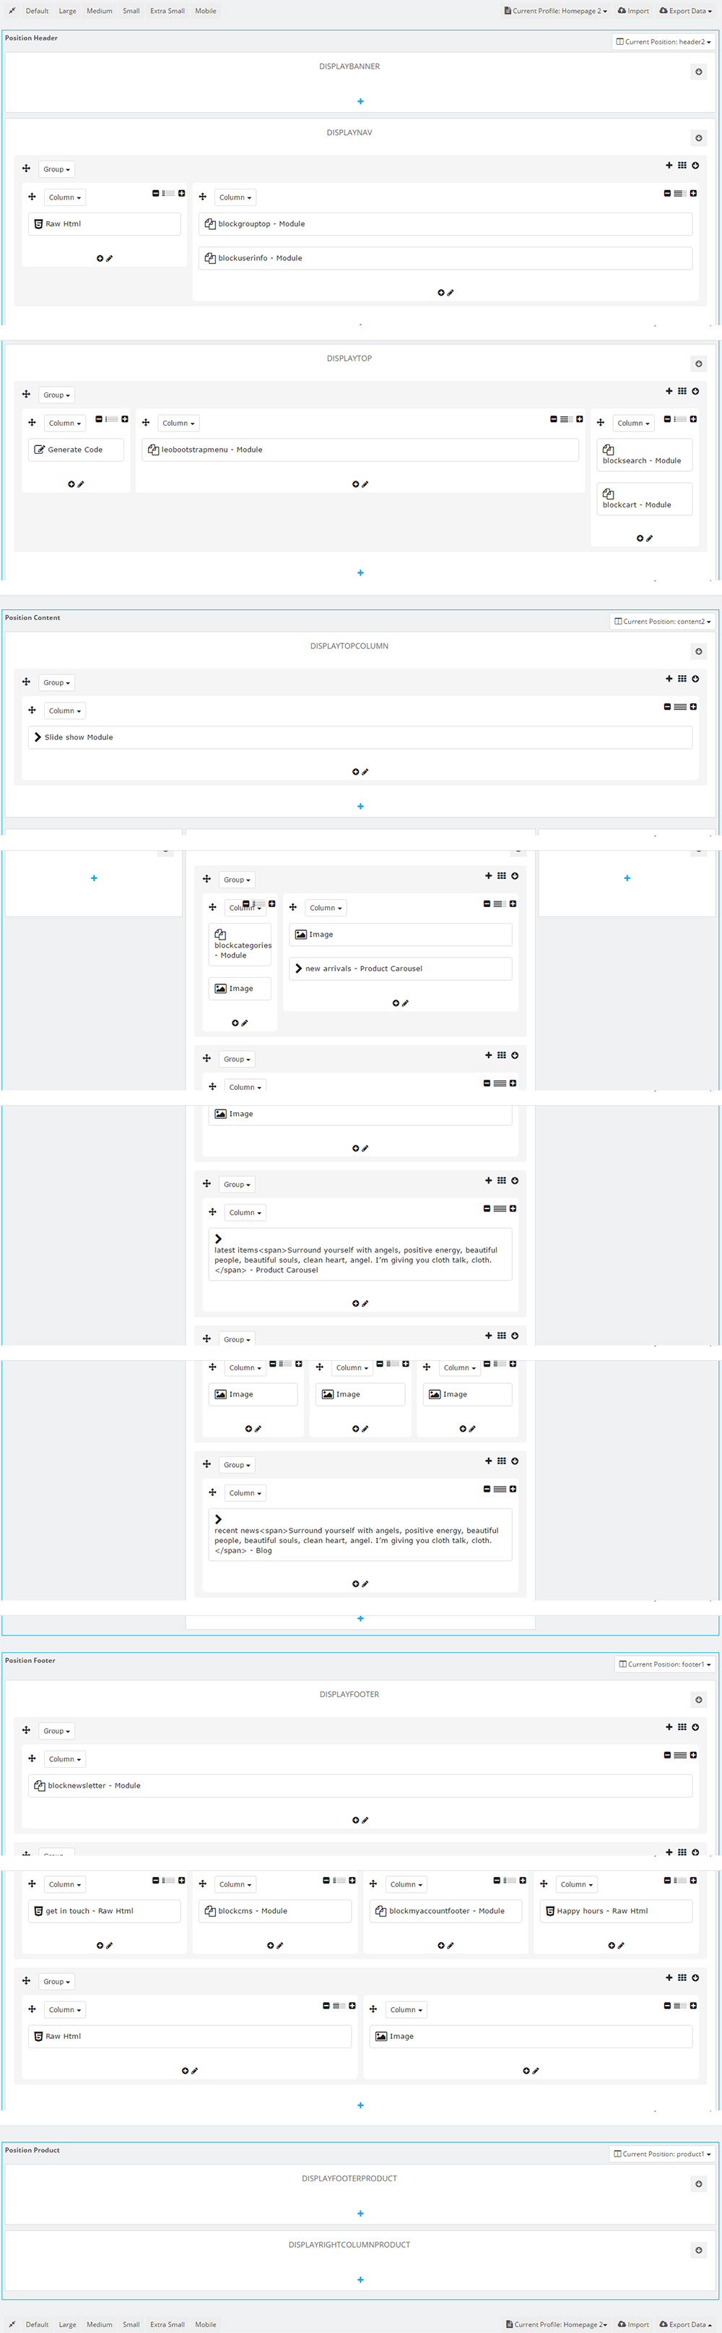Open the Current Position: header2 dropdown
Screen dimensions: 722x2333
click(x=664, y=42)
